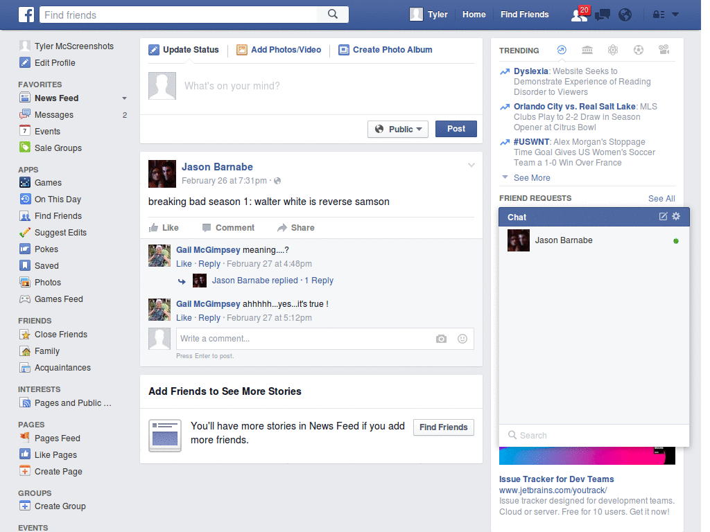710x532 pixels.
Task: Select the Top Trends icon
Action: pos(562,50)
